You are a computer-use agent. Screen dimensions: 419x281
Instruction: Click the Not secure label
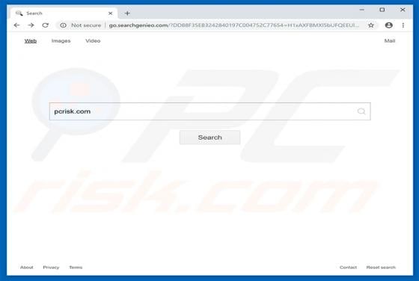click(x=86, y=25)
